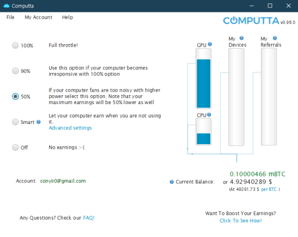
Task: Open the My Account menu
Action: 38,17
